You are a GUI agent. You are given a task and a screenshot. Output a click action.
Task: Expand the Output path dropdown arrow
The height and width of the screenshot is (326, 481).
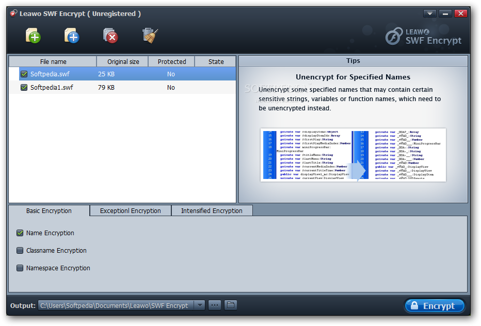click(200, 305)
